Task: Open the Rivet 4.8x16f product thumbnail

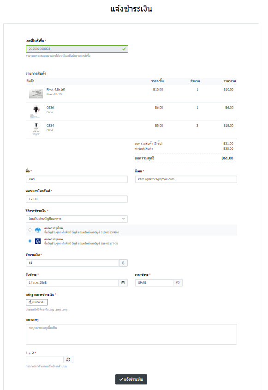Action: pos(36,94)
